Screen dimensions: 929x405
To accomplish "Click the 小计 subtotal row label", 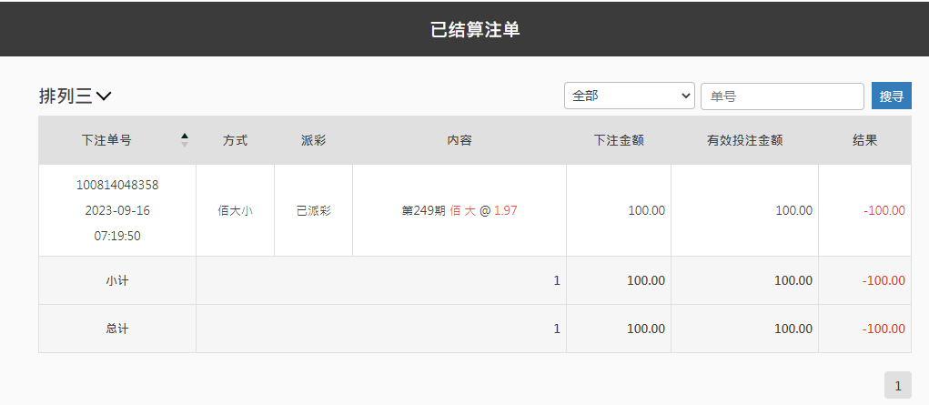I will tap(116, 280).
